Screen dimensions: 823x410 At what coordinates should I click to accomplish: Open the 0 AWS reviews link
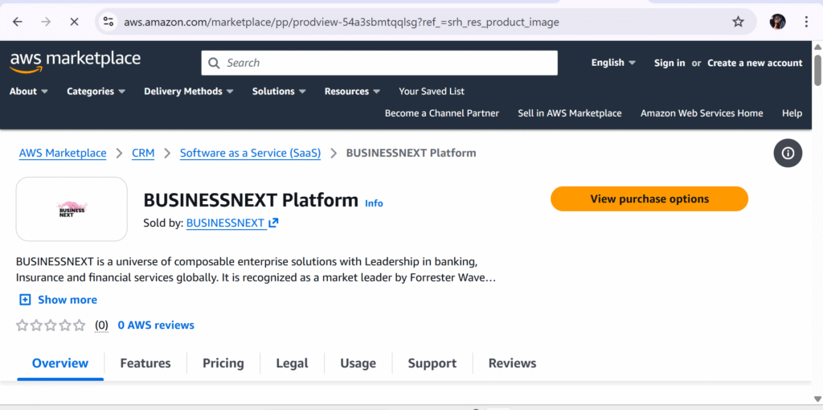coord(156,325)
